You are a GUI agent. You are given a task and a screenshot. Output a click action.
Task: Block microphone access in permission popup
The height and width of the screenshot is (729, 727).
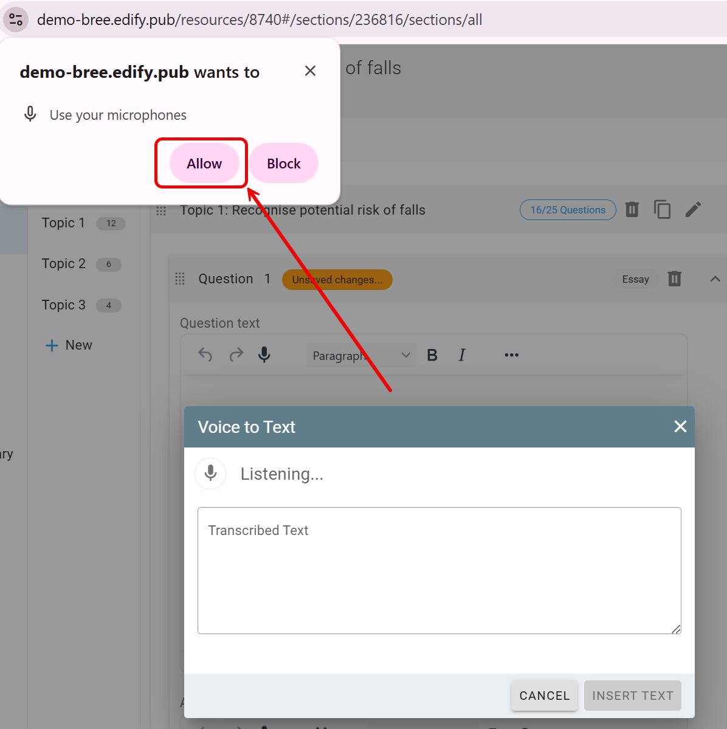click(x=283, y=164)
